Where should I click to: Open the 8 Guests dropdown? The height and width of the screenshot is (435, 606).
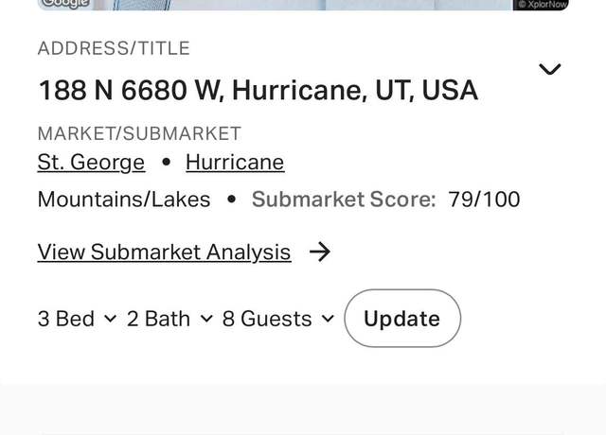coord(278,319)
